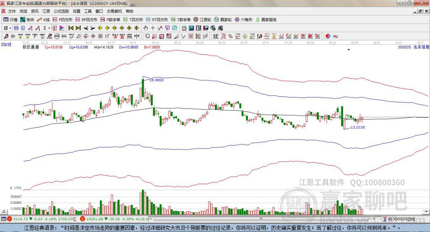Image resolution: width=430 pixels, height=232 pixels.
Task: Open the 文件 menu
Action: 12,11
